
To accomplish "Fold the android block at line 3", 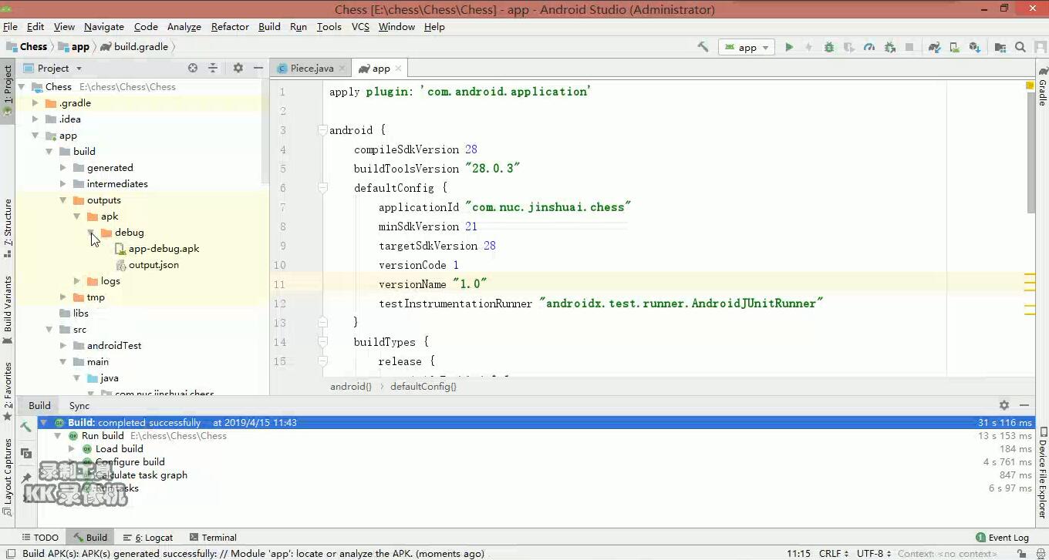I will (x=323, y=130).
